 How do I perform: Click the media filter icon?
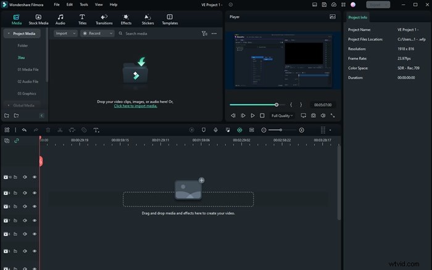pyautogui.click(x=204, y=33)
